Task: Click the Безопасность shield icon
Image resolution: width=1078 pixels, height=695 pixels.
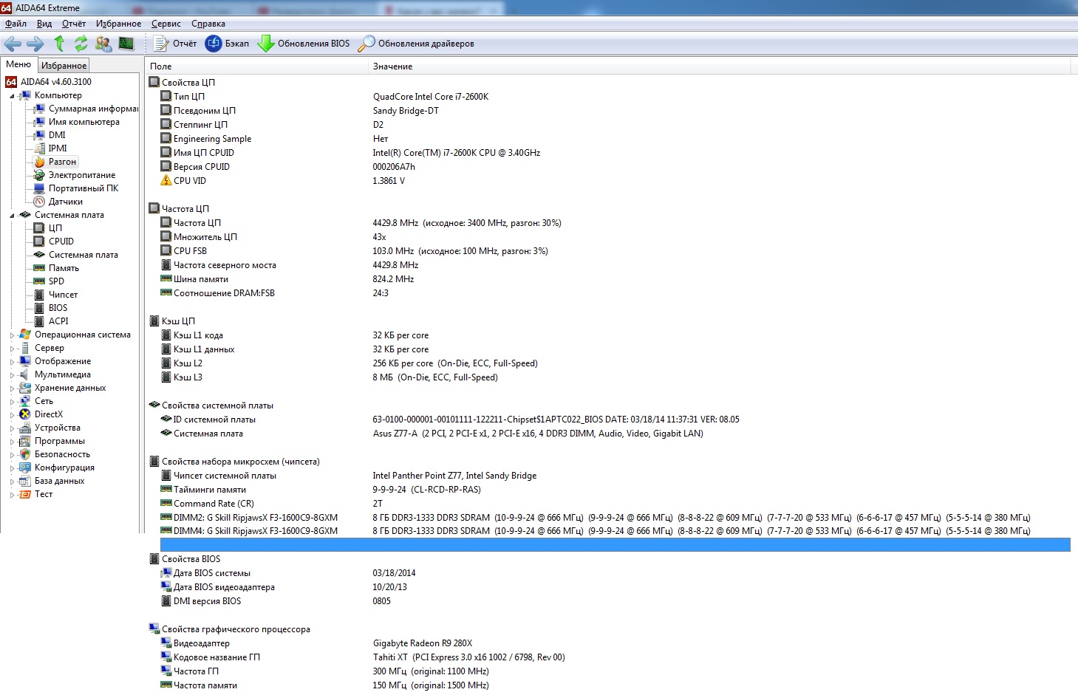Action: coord(25,454)
